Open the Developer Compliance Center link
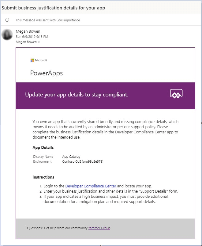The image size is (202, 246). tap(91, 186)
